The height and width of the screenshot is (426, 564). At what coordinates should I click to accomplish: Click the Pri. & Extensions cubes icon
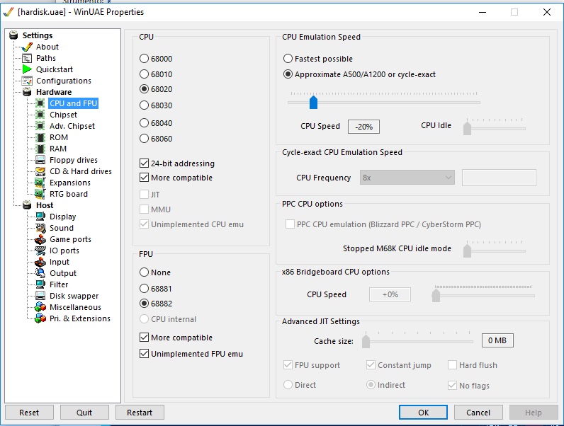(x=40, y=318)
